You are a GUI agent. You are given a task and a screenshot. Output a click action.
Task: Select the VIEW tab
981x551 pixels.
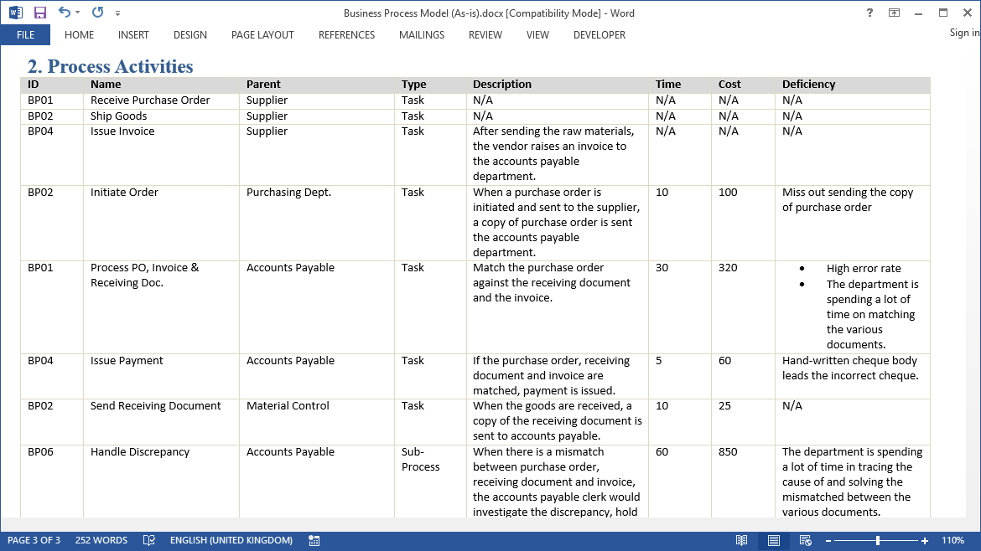click(x=537, y=35)
